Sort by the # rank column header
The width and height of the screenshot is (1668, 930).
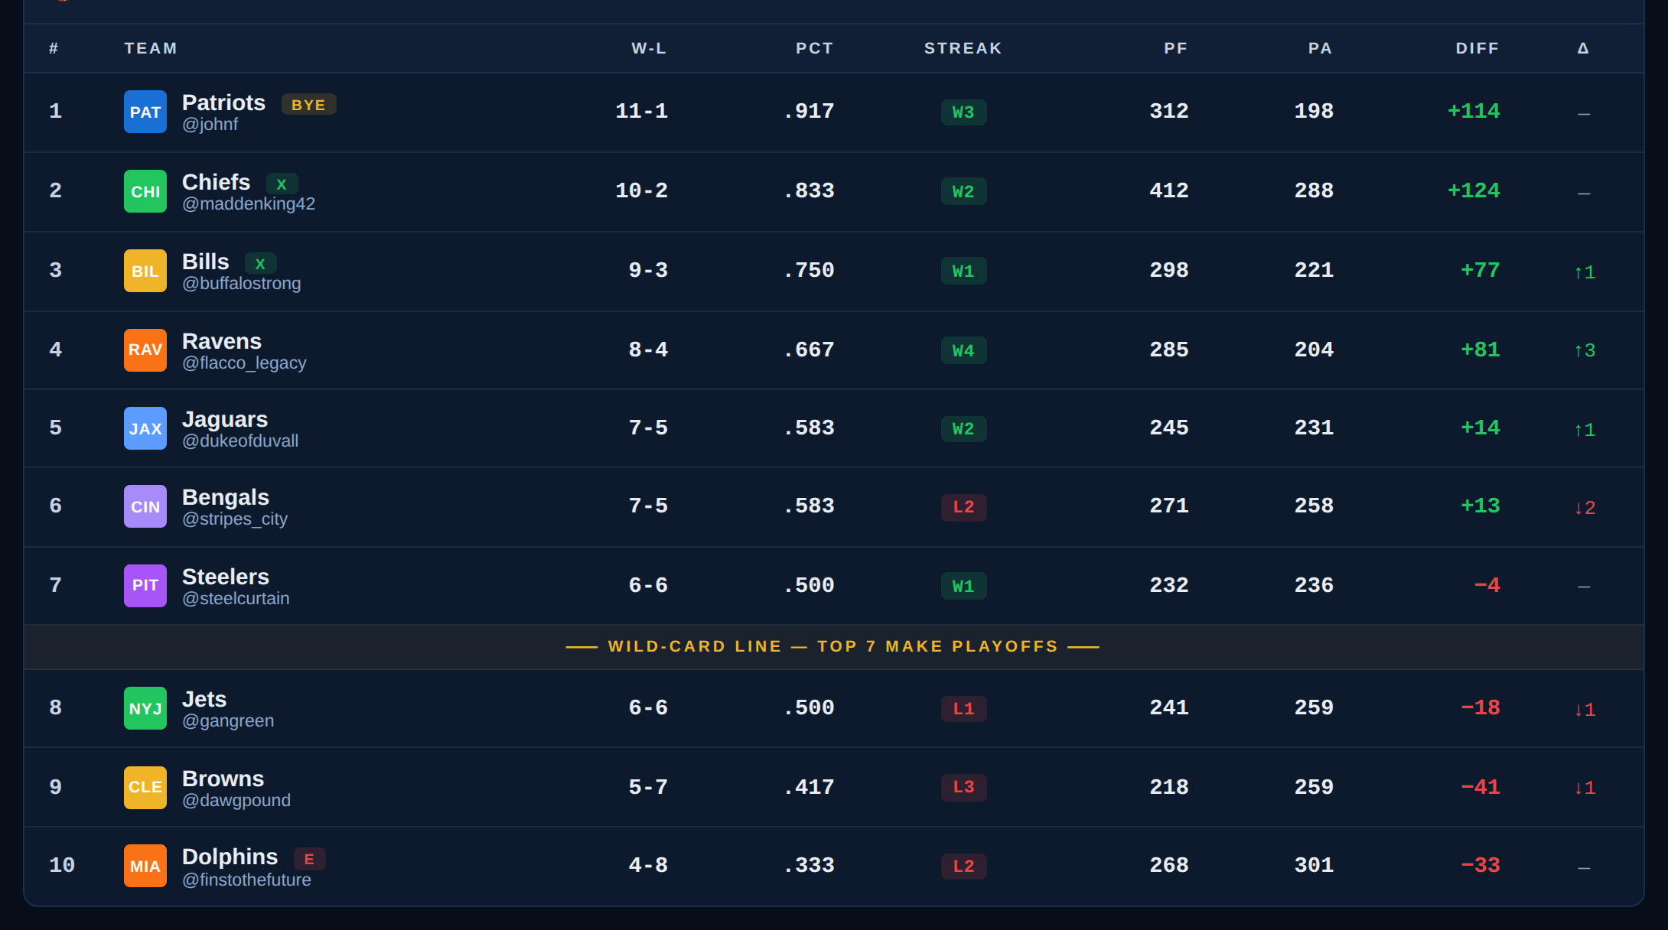(x=54, y=48)
